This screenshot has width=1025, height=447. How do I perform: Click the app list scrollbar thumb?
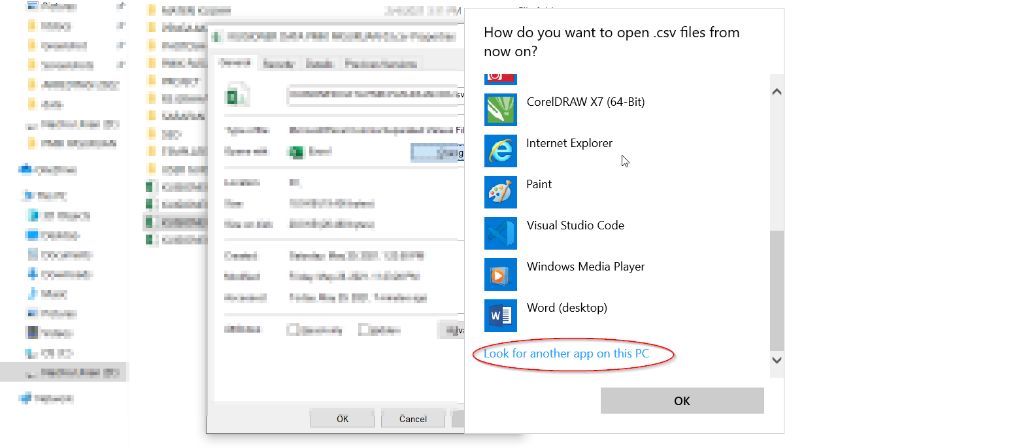(777, 291)
